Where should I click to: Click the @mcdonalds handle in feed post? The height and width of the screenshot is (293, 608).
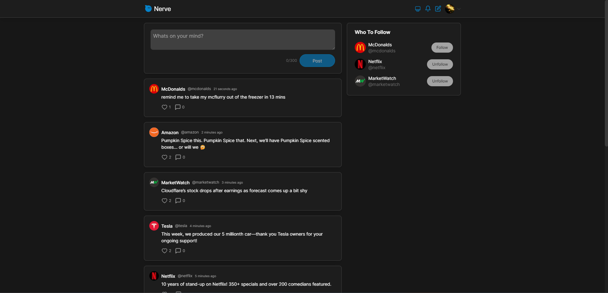199,89
